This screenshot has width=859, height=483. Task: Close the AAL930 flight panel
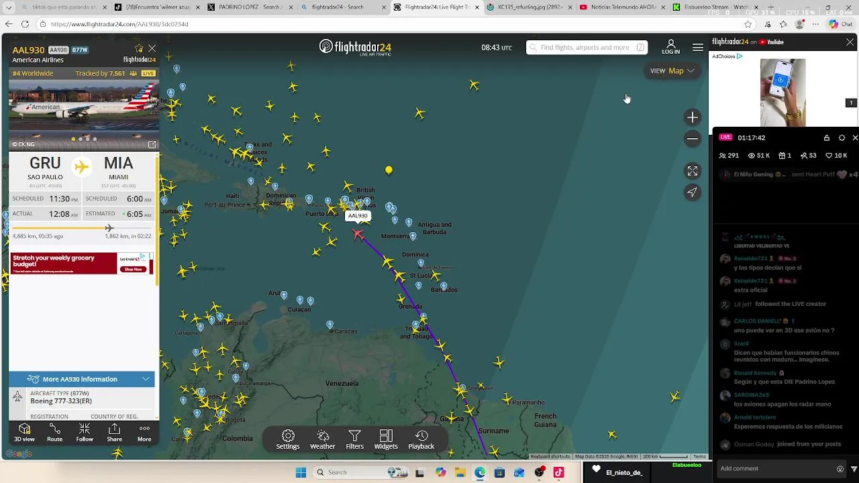(x=152, y=49)
